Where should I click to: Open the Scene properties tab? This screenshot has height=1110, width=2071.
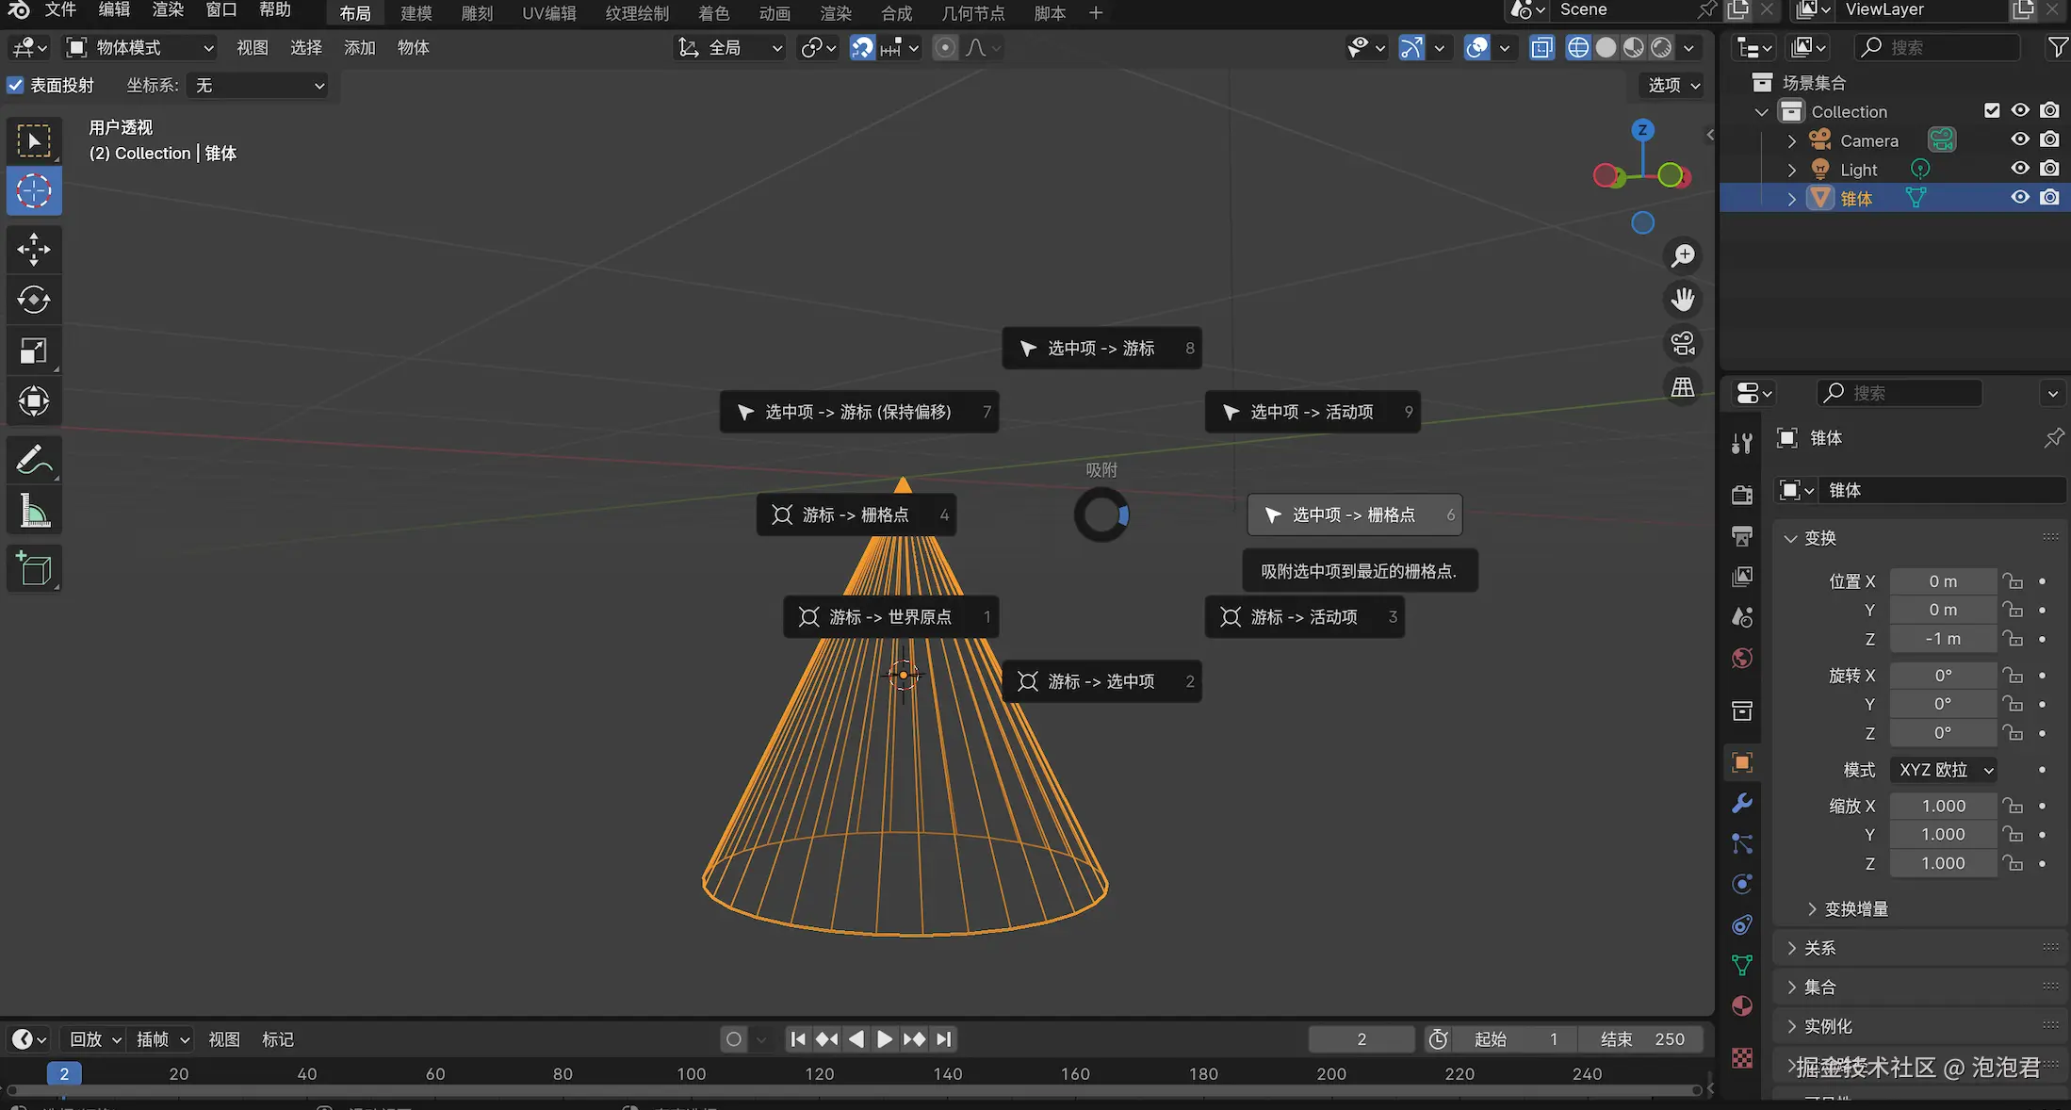1742,617
